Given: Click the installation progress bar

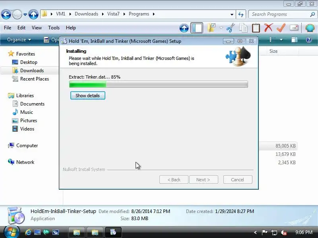Looking at the screenshot, I should tap(158, 84).
